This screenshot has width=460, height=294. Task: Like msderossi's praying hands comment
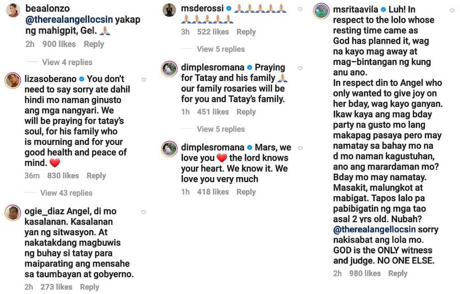300,9
